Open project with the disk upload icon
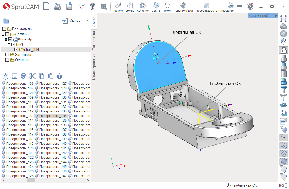This screenshot has height=189, width=289. (x=57, y=6)
